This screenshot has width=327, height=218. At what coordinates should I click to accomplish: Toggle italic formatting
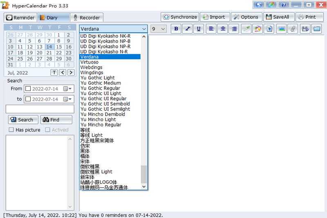pos(188,29)
